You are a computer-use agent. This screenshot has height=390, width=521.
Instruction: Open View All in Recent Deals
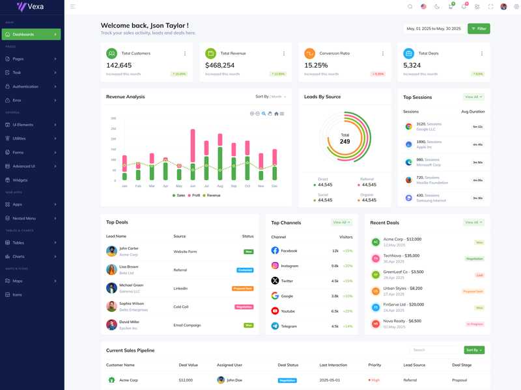[x=473, y=222]
